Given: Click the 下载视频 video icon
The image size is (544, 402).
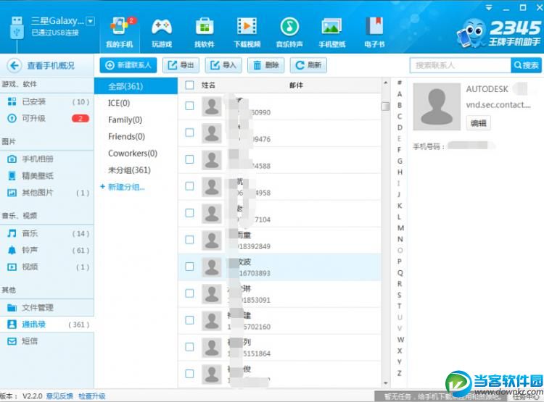Looking at the screenshot, I should (247, 28).
